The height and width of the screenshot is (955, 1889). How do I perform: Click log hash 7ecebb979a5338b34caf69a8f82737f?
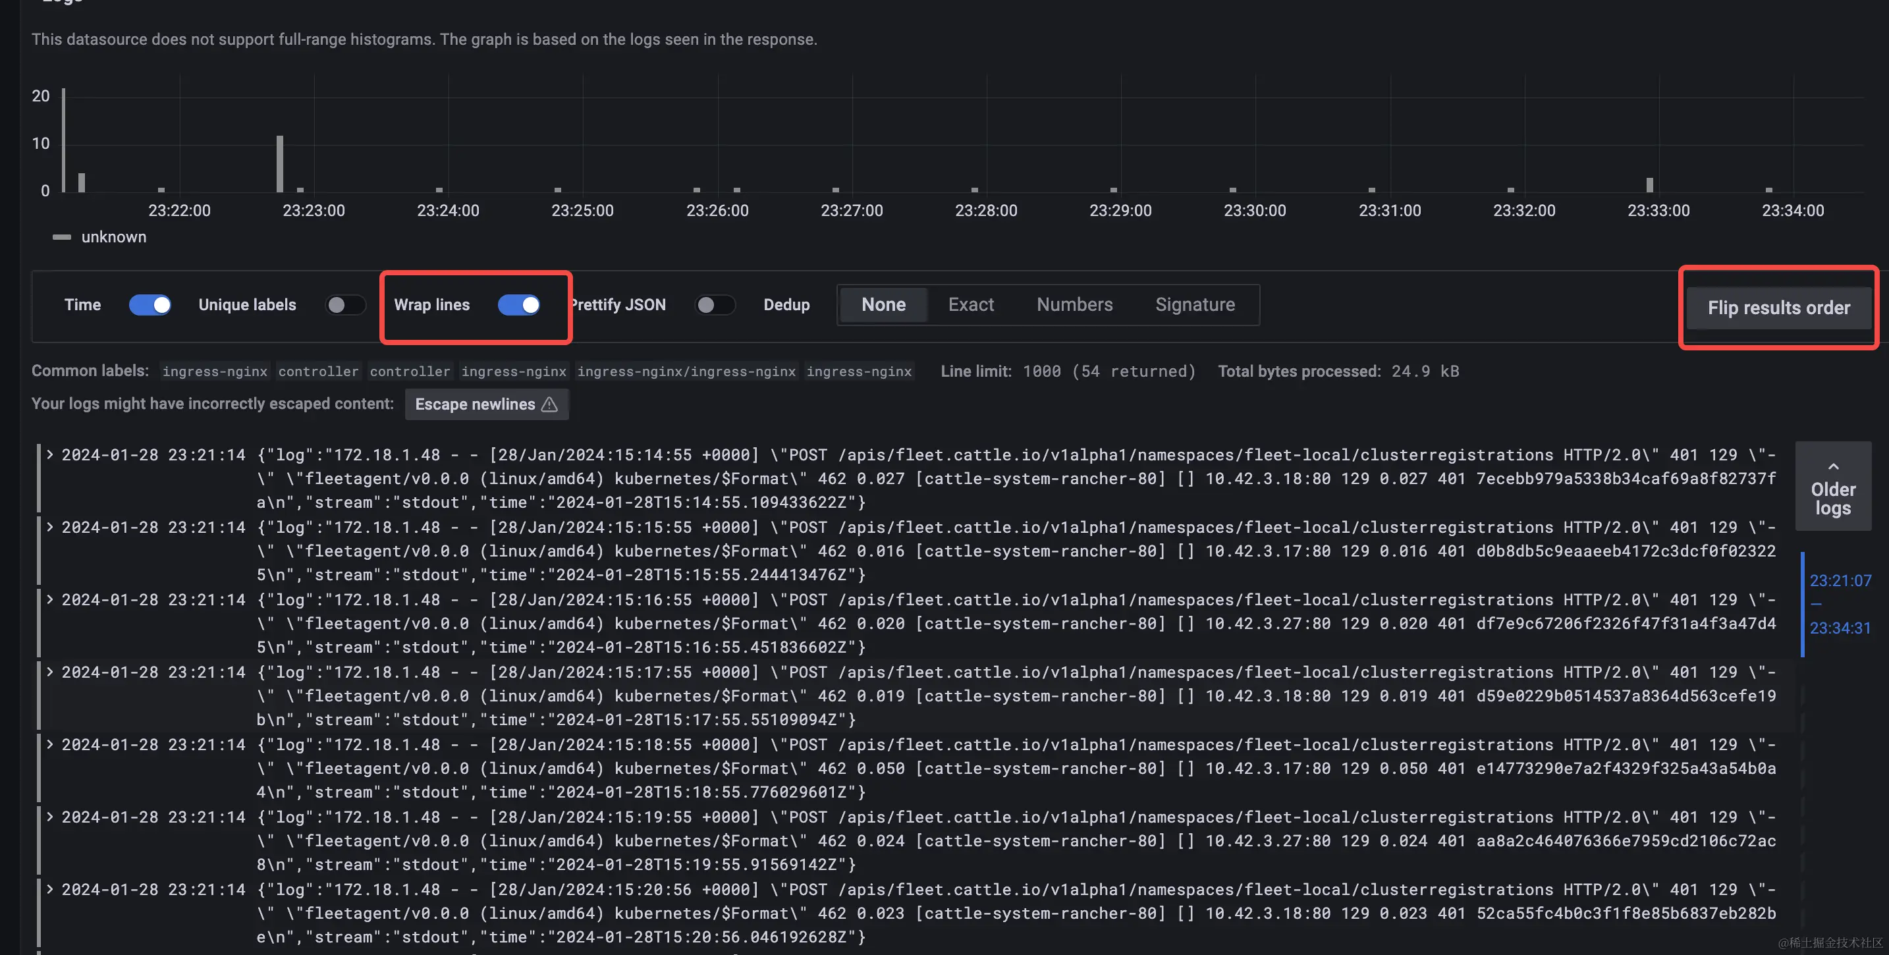coord(1626,478)
